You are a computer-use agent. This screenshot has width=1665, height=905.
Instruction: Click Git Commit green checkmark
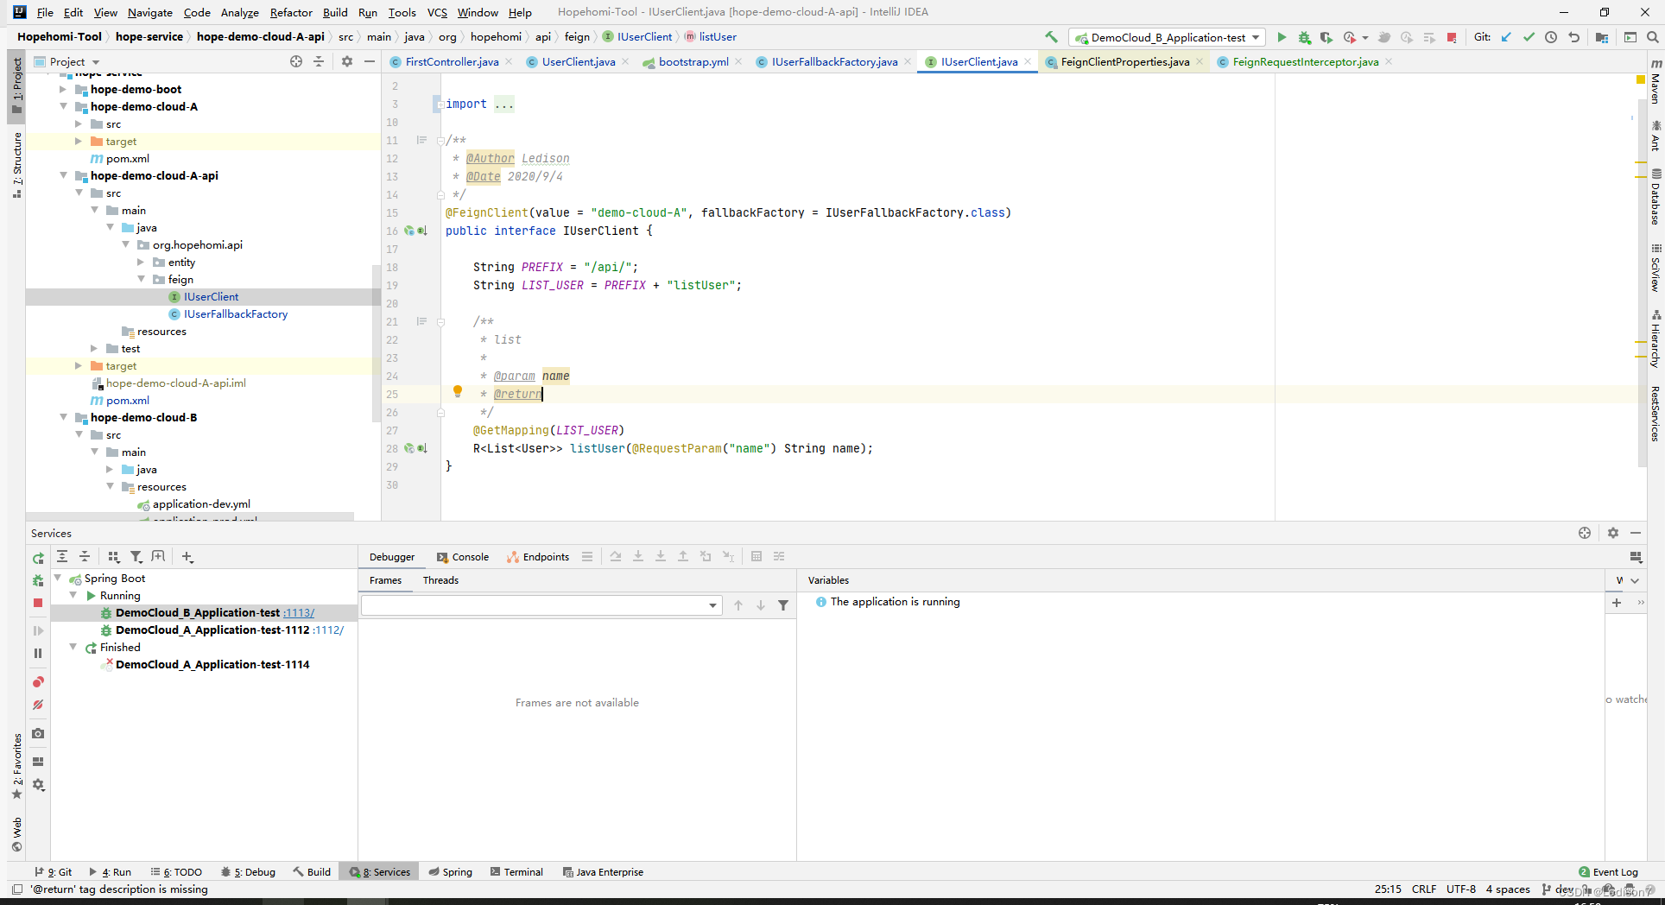coord(1529,37)
